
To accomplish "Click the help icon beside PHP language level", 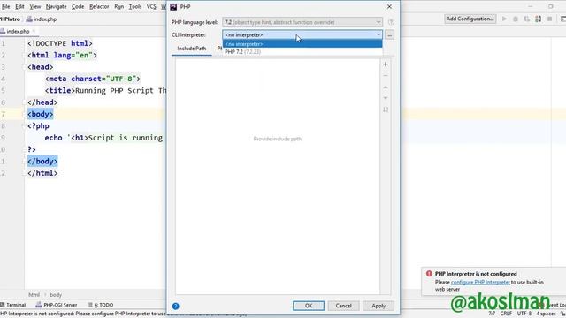I will (x=391, y=22).
